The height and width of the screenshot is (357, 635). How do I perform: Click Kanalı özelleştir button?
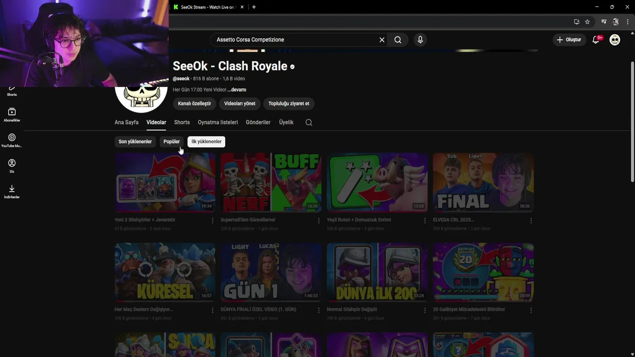click(x=194, y=104)
